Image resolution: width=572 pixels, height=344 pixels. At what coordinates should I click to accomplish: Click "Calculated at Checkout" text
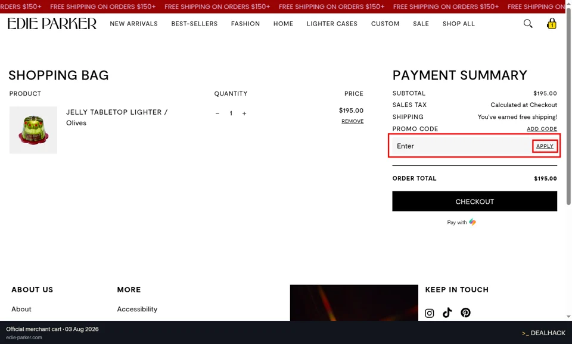coord(524,105)
